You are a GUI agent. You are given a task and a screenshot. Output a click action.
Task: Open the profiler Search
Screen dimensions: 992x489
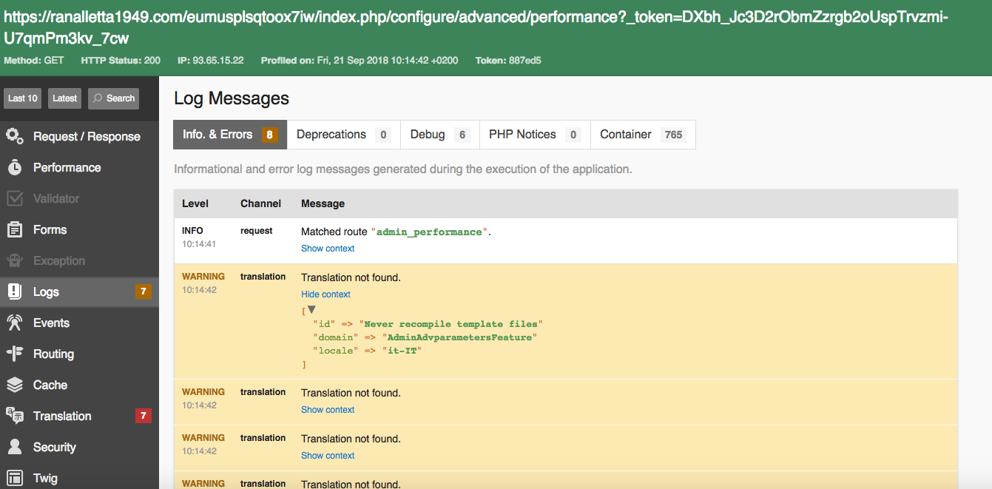pos(113,98)
